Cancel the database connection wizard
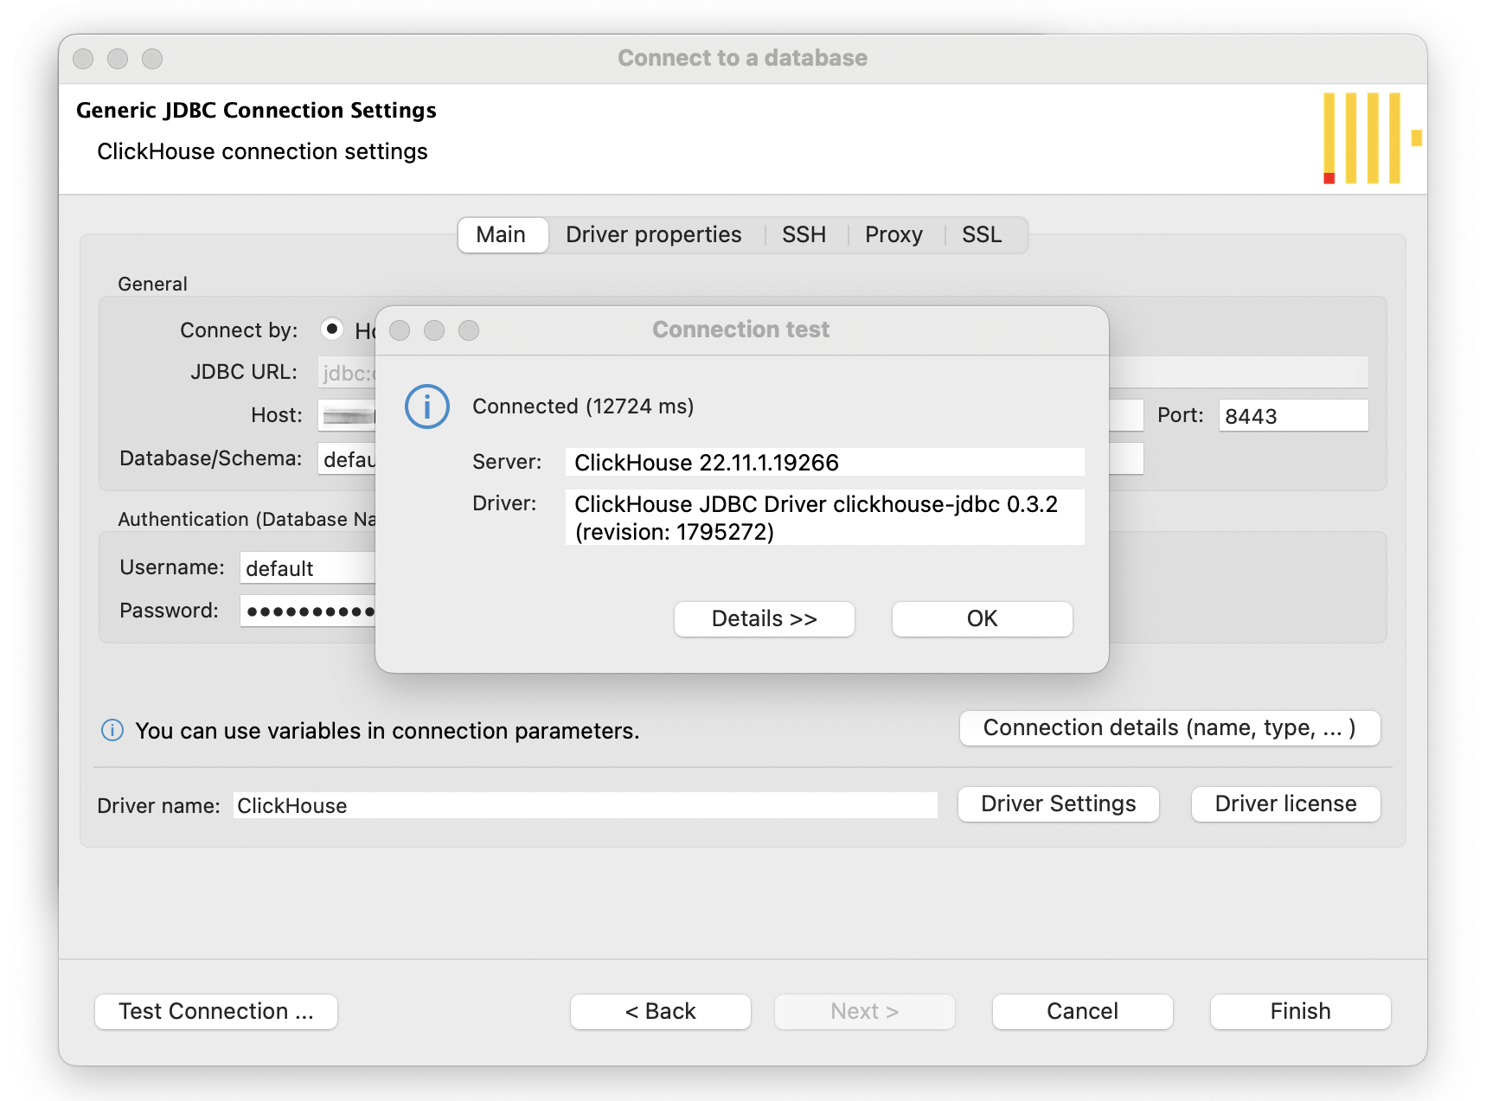 click(x=1082, y=1011)
